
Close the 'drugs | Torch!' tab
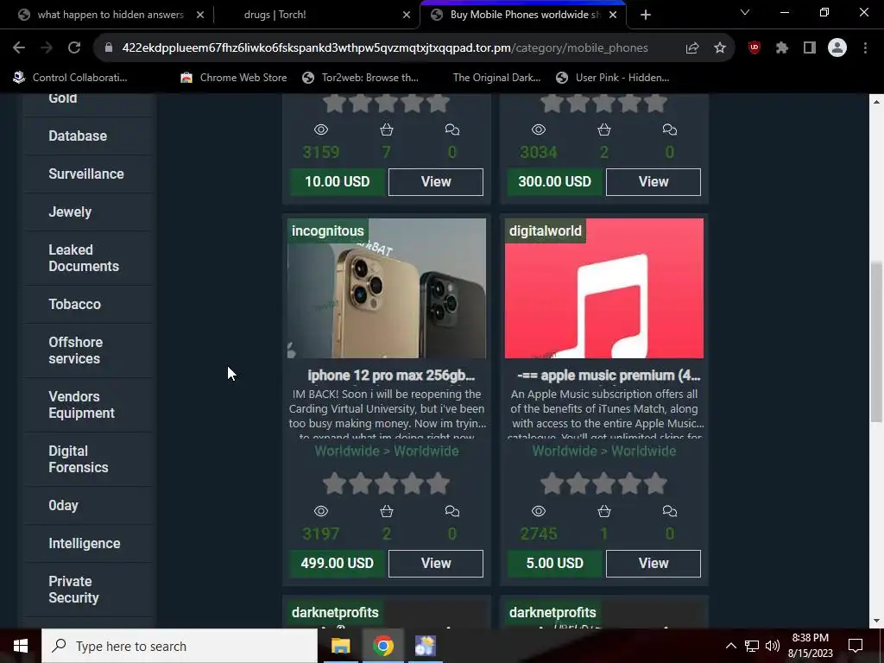tap(407, 15)
